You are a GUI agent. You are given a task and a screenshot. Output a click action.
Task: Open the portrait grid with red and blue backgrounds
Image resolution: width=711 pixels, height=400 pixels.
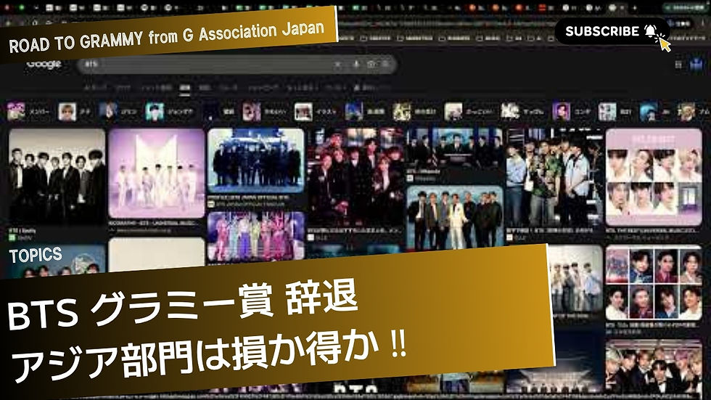(654, 283)
